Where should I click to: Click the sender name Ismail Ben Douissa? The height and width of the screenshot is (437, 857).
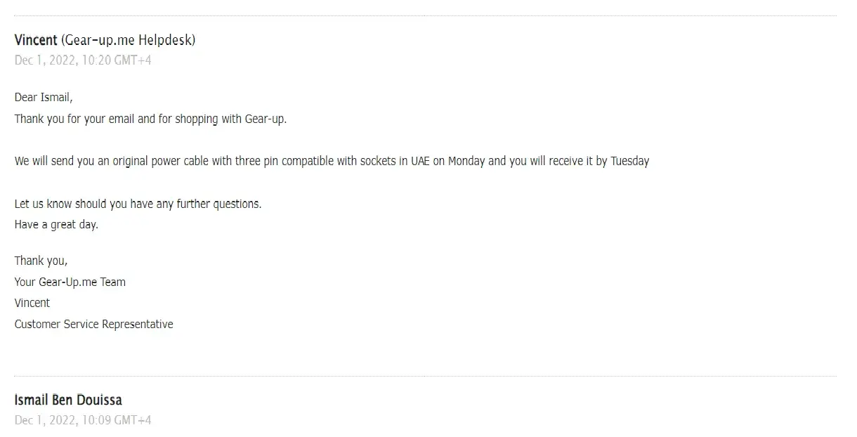(68, 400)
